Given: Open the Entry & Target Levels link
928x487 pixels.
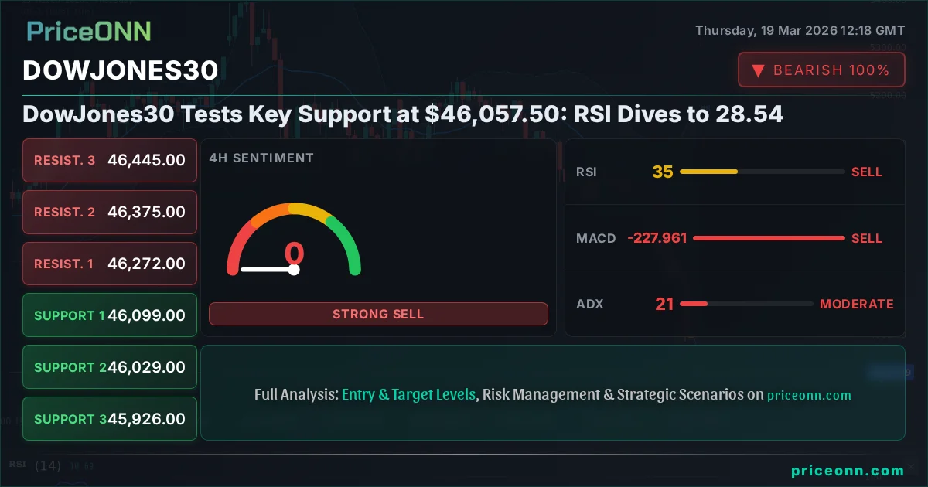Looking at the screenshot, I should tap(408, 394).
